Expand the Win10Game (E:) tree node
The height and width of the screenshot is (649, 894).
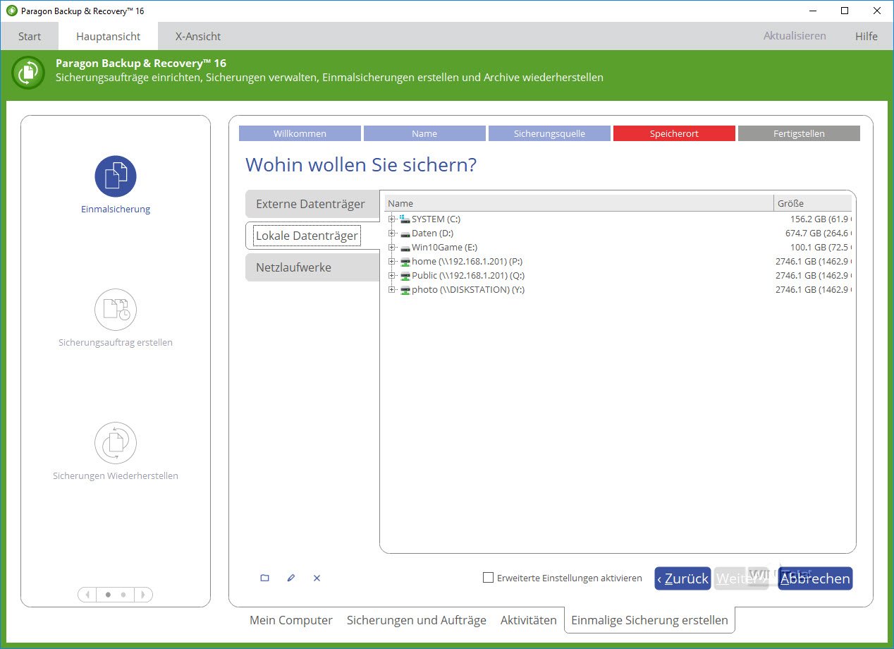pyautogui.click(x=392, y=248)
